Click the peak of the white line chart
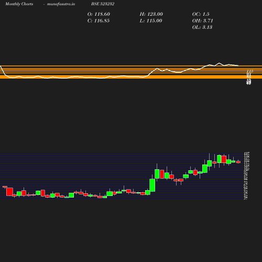This screenshot has height=262, width=262. tap(219, 63)
